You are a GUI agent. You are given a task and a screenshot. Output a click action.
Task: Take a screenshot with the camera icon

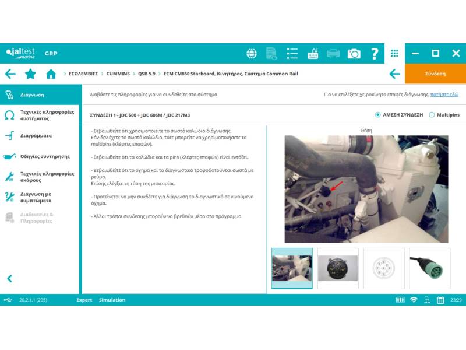click(x=354, y=54)
